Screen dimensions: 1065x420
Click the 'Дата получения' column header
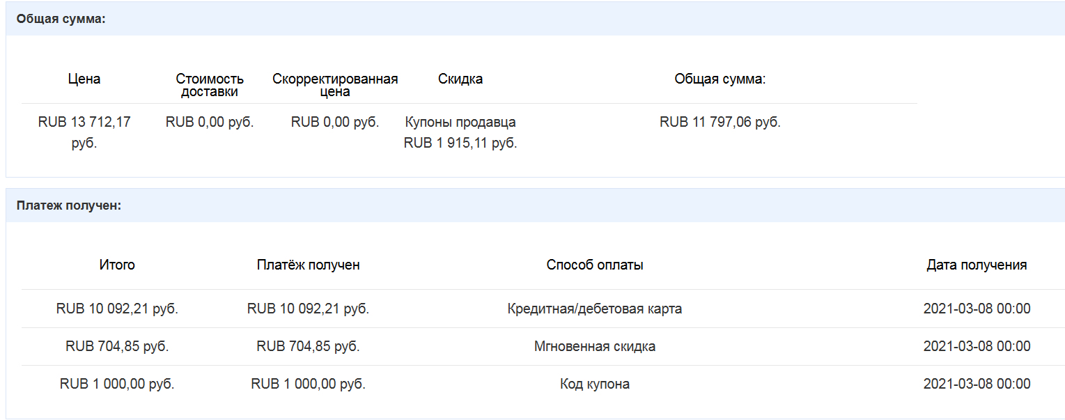[977, 265]
